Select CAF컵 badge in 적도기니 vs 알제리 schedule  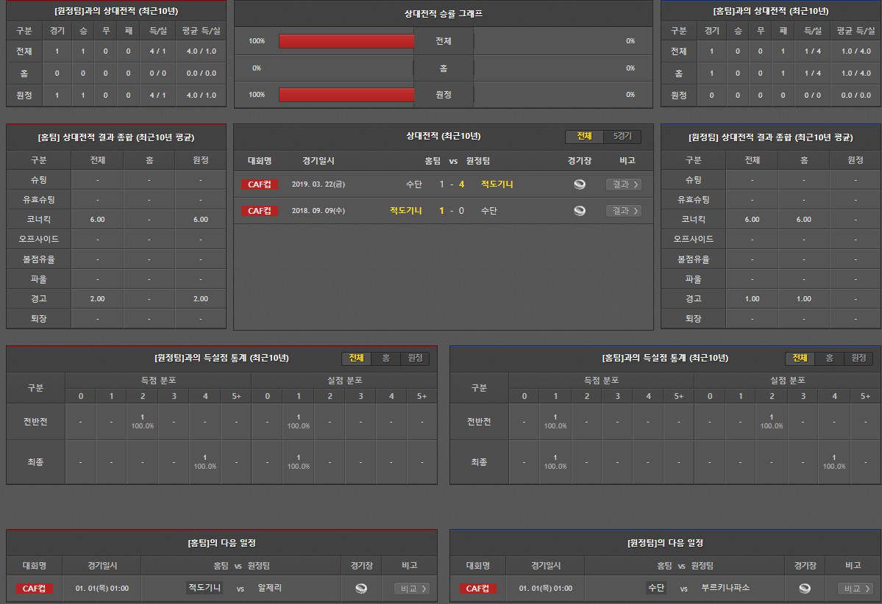(34, 589)
